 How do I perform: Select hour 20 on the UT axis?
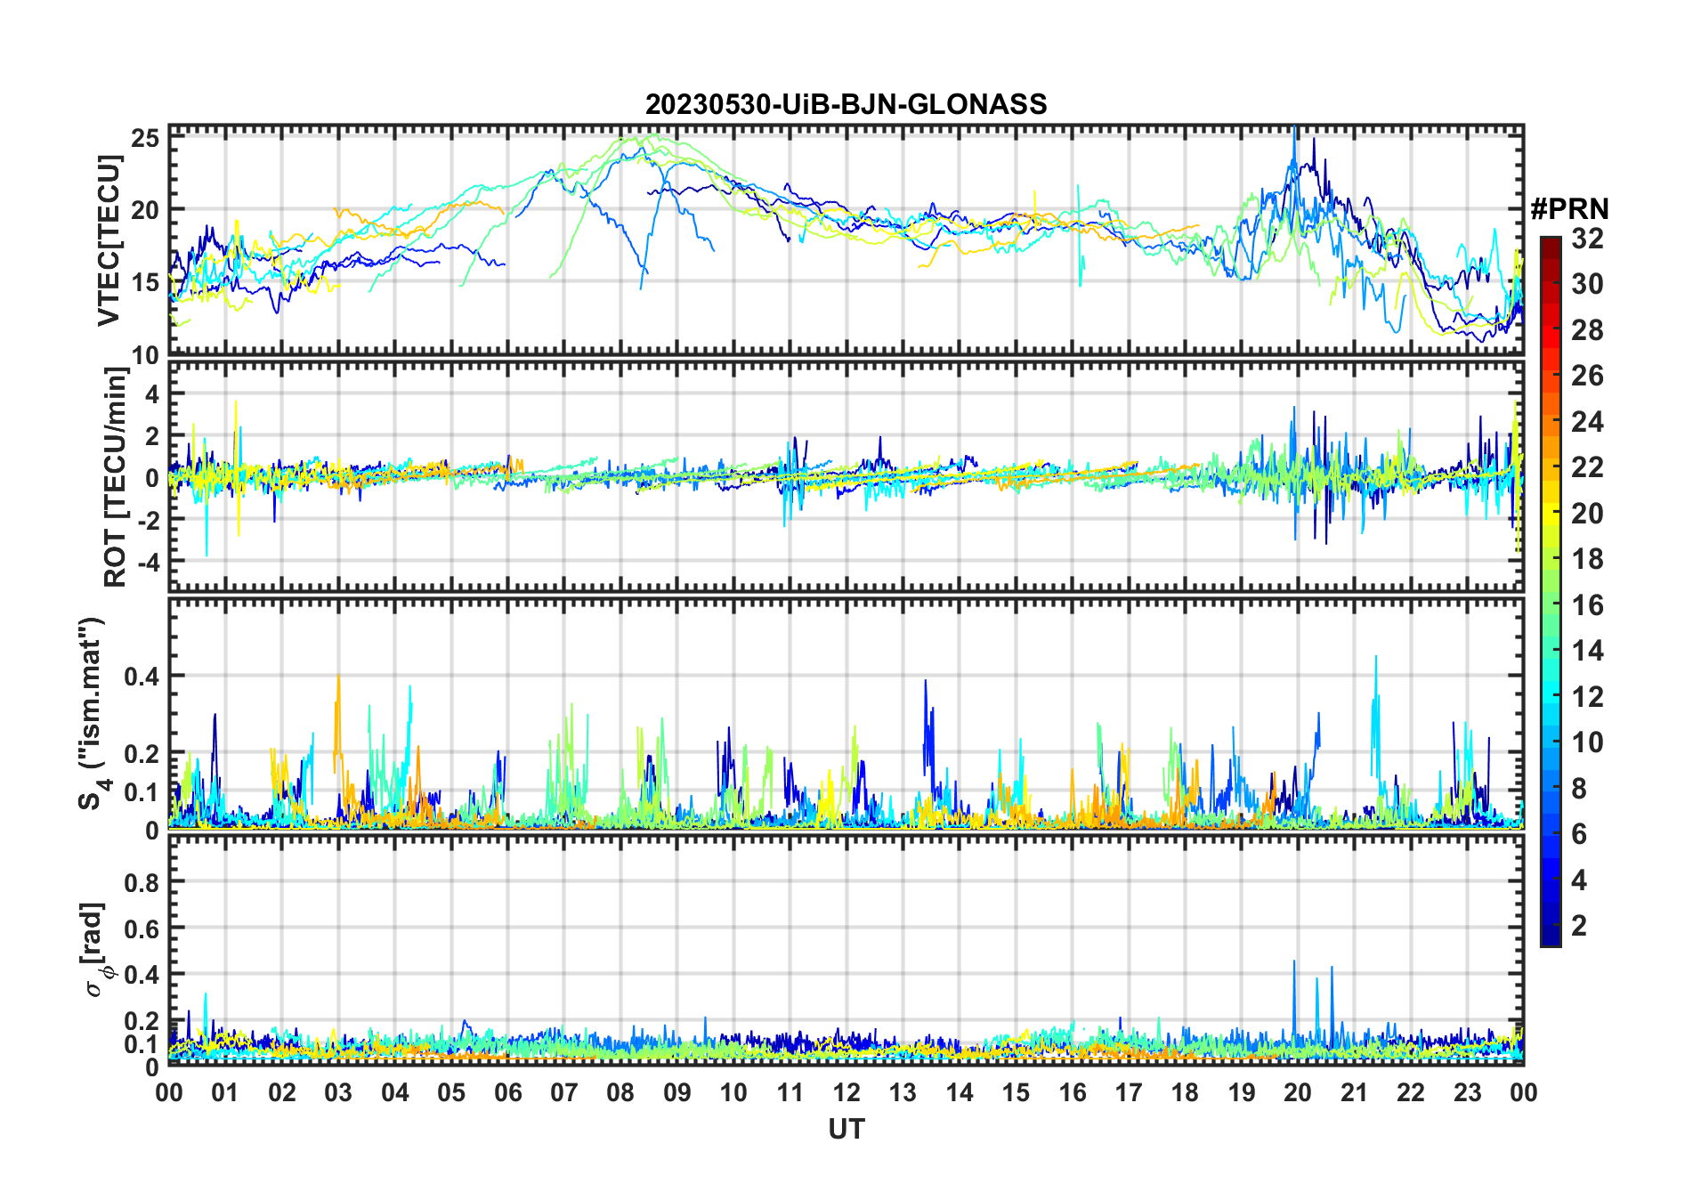point(1297,1092)
